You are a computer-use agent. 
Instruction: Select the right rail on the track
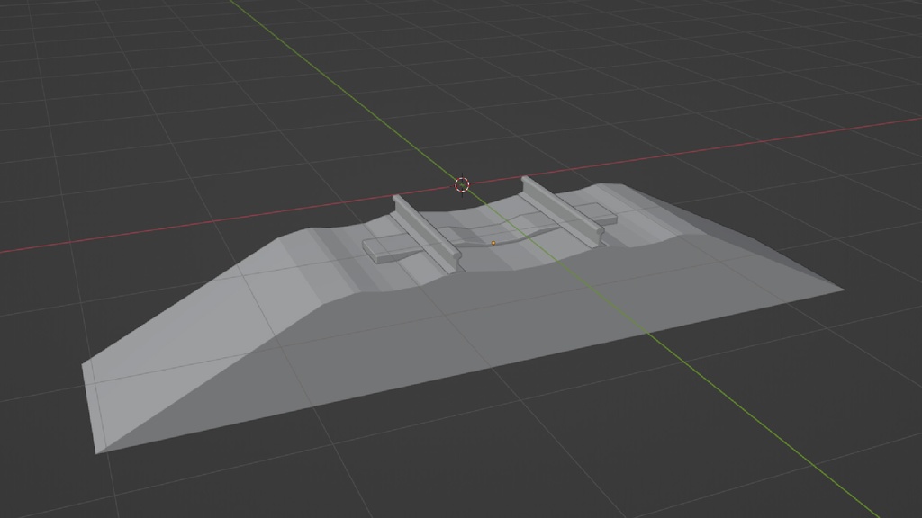click(564, 210)
